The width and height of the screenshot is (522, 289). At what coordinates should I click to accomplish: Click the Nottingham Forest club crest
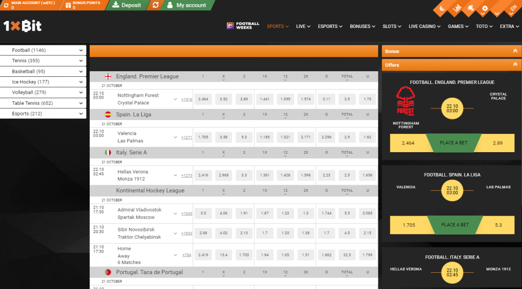(x=405, y=101)
